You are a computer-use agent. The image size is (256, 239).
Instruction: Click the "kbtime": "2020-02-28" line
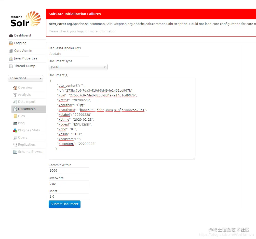[x=76, y=120]
